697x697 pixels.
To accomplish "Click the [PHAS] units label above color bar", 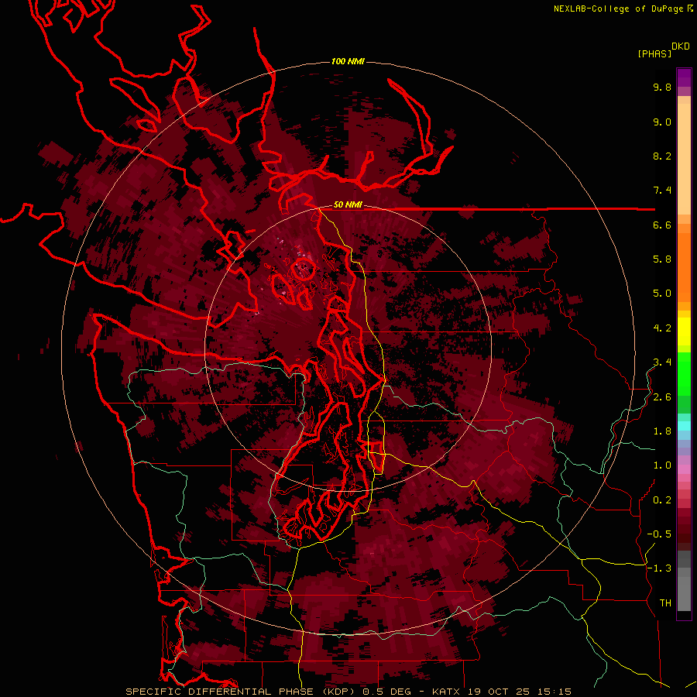I will pos(654,53).
